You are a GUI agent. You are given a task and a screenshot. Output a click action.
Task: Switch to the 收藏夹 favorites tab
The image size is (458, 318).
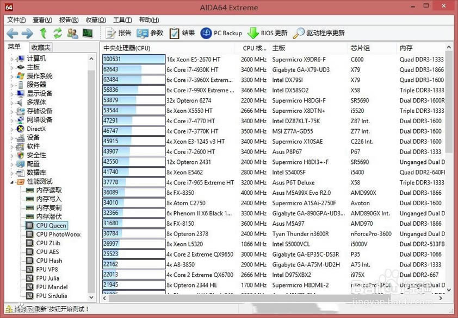tap(41, 47)
